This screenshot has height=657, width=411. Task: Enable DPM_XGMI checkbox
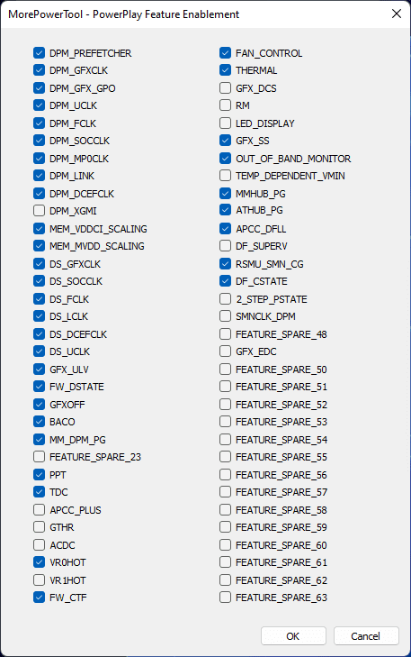(x=39, y=211)
